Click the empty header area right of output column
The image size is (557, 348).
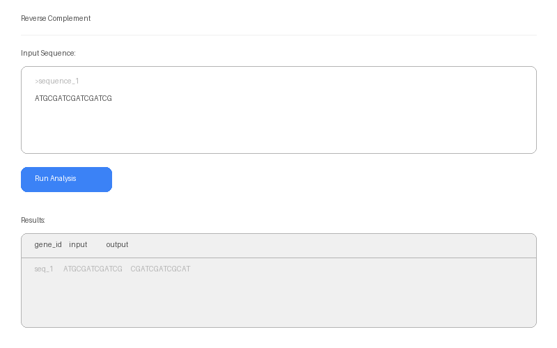pyautogui.click(x=334, y=245)
